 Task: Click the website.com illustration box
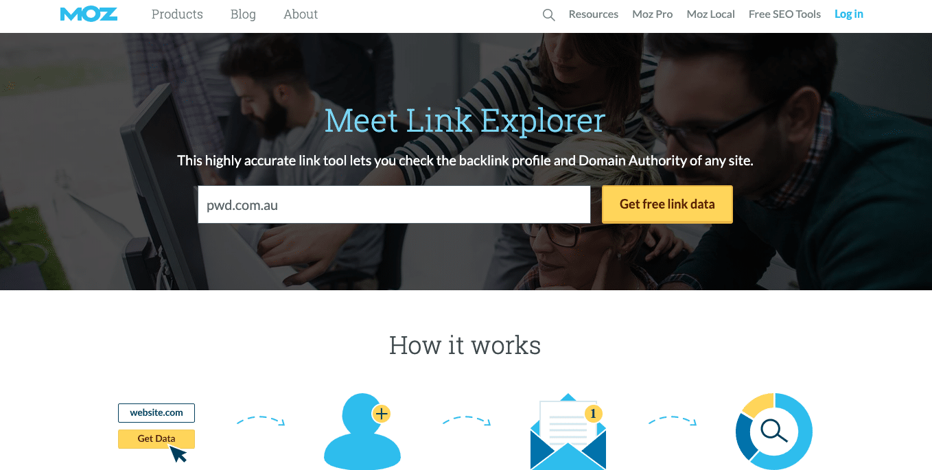coord(156,412)
